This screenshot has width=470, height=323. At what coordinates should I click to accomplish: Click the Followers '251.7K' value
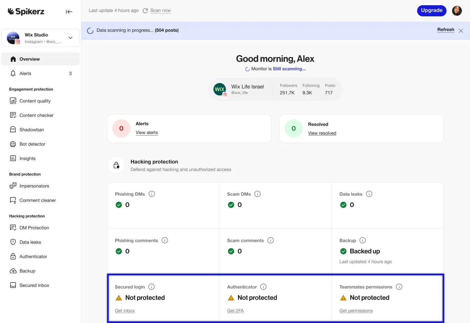pos(287,93)
